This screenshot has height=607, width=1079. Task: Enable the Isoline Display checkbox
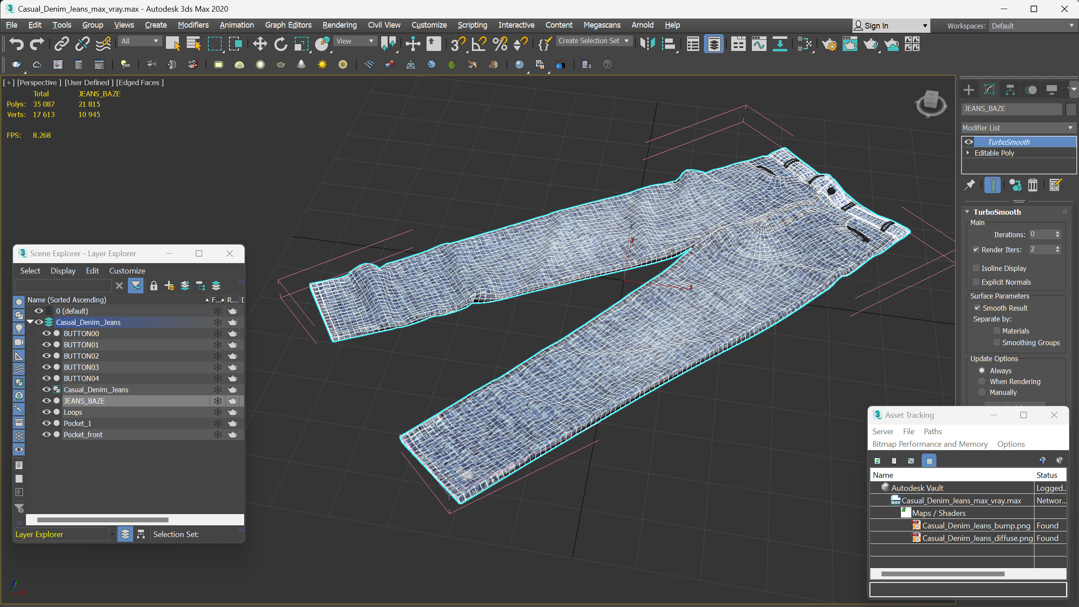click(976, 268)
